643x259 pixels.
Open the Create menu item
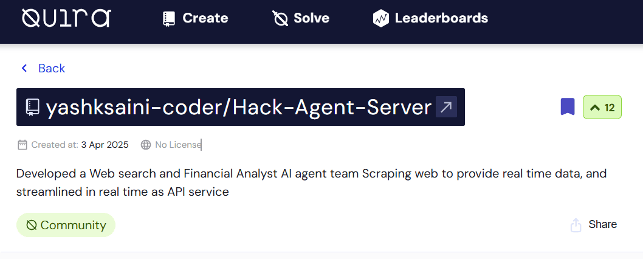point(205,18)
